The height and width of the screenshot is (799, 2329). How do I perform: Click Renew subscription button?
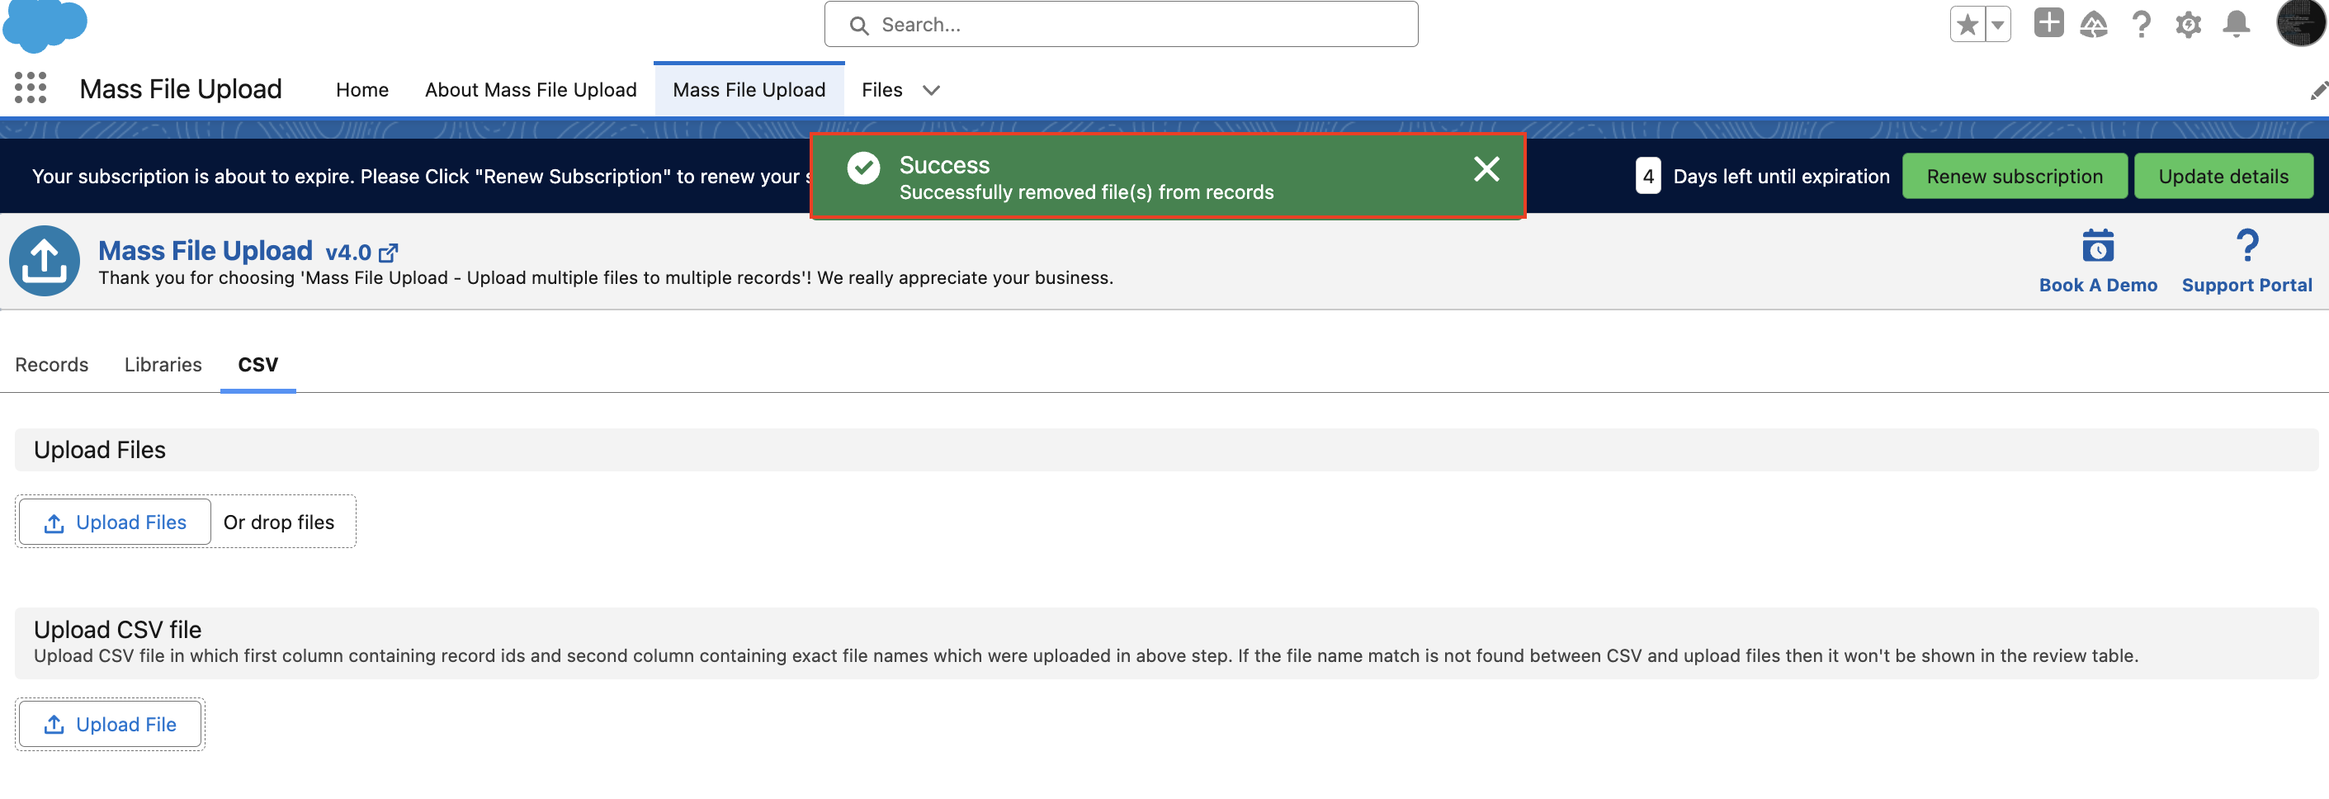tap(2015, 177)
